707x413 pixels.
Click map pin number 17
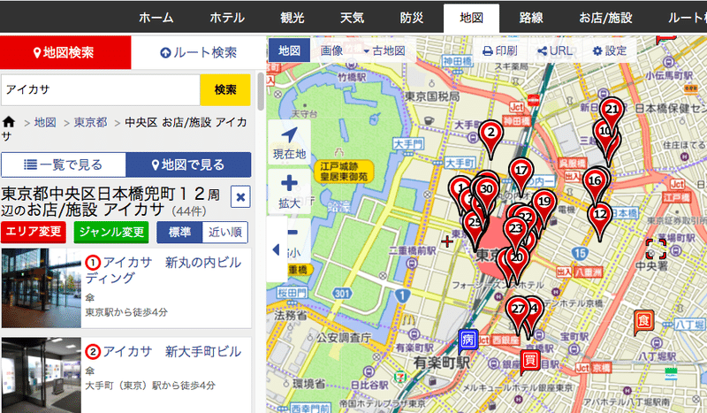pyautogui.click(x=521, y=172)
